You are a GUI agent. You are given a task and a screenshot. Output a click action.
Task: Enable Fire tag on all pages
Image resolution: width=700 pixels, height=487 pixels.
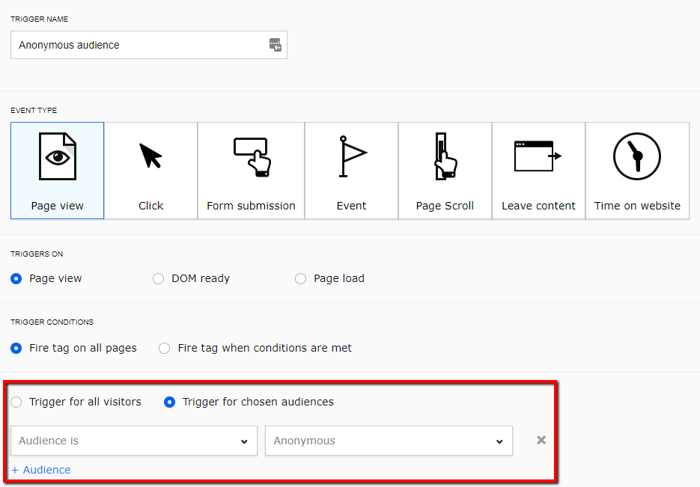coord(16,348)
